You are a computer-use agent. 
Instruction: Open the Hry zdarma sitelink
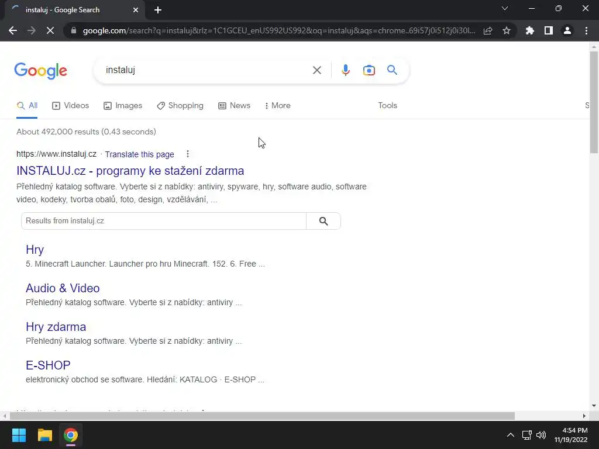(x=56, y=327)
